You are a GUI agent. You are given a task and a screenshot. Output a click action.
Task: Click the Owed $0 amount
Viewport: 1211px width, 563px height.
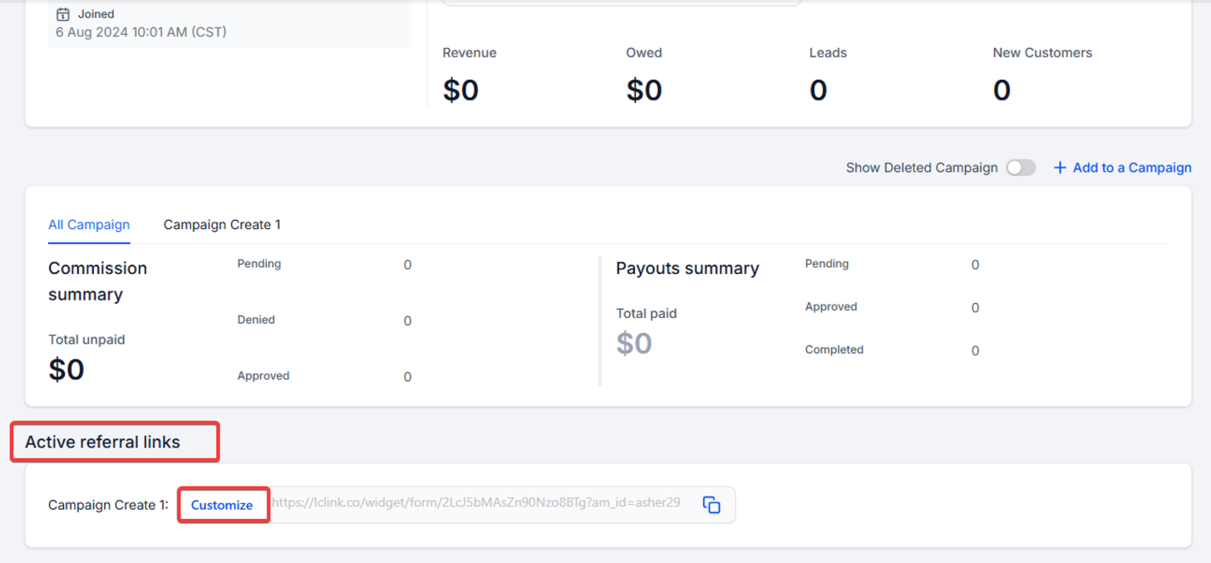644,90
